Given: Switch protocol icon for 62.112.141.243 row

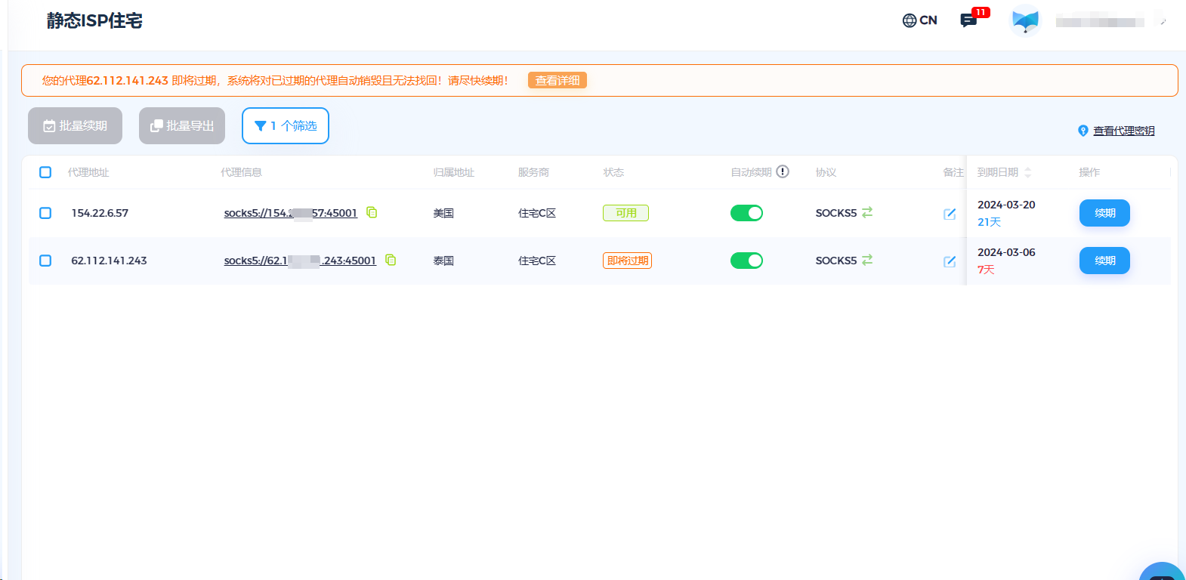Looking at the screenshot, I should (x=867, y=260).
